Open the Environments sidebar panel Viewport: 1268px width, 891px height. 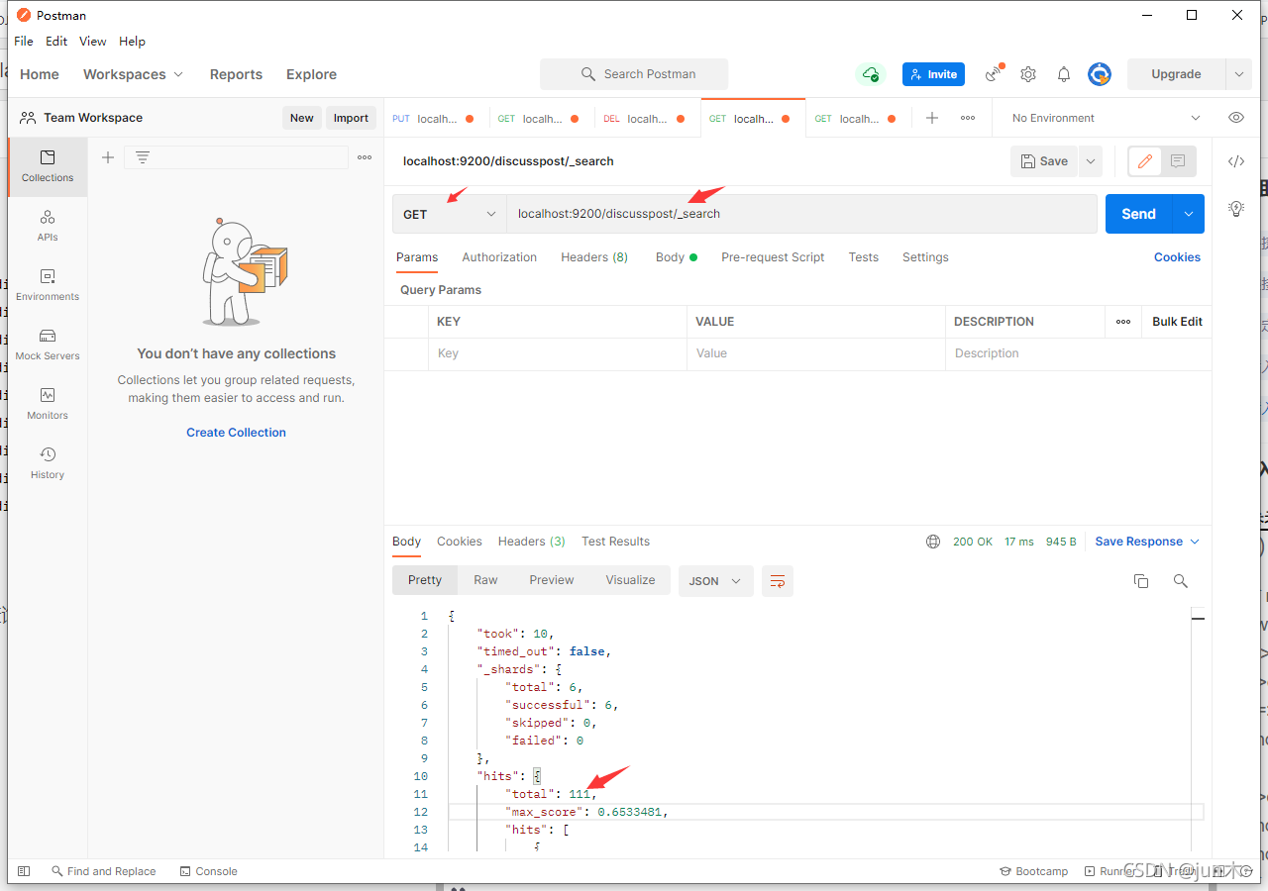[x=48, y=285]
